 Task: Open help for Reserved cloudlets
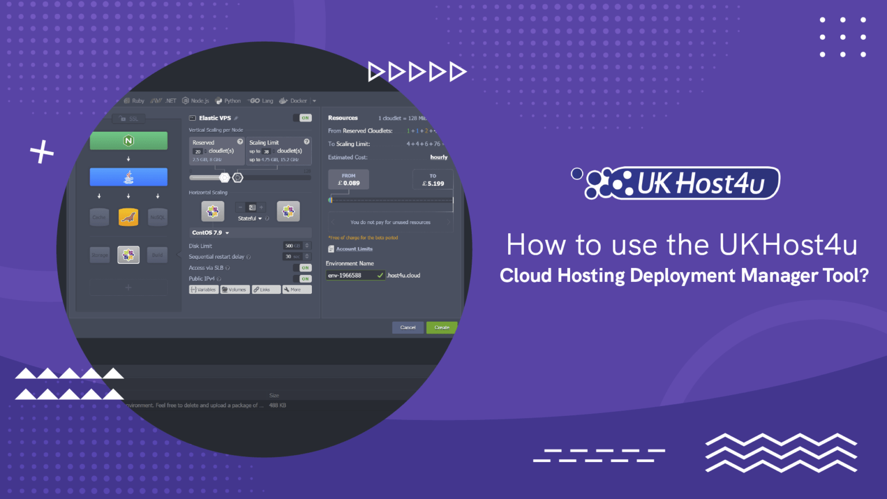point(240,141)
